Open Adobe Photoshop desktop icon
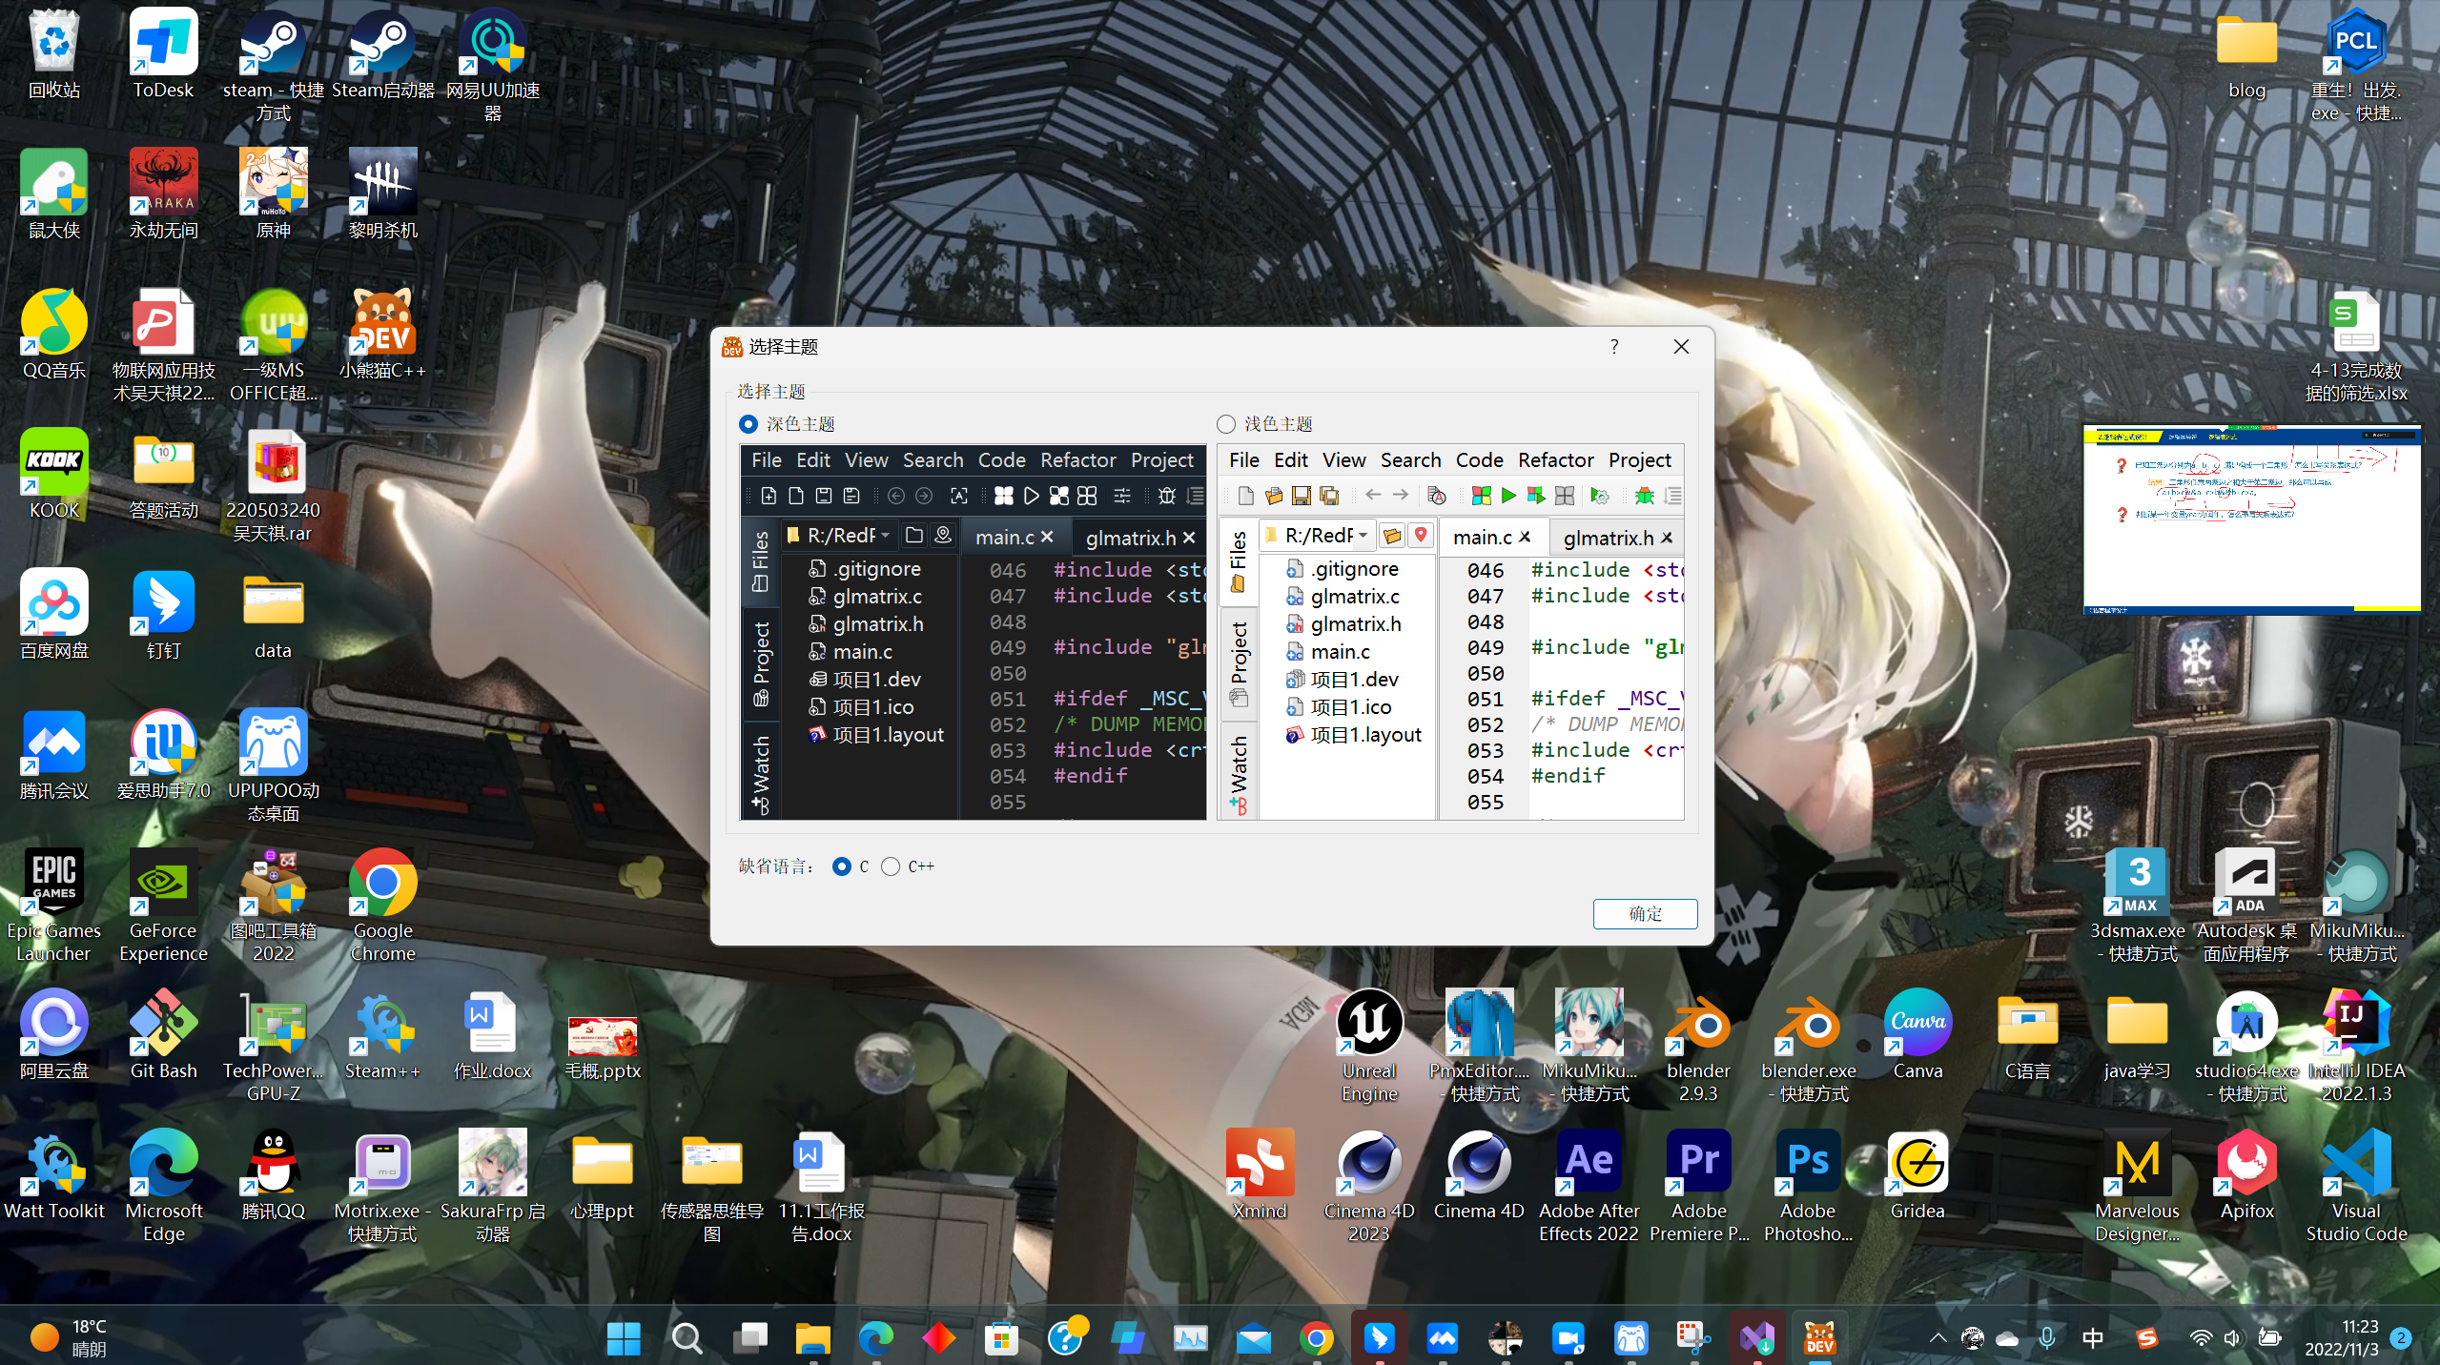 (x=1808, y=1186)
